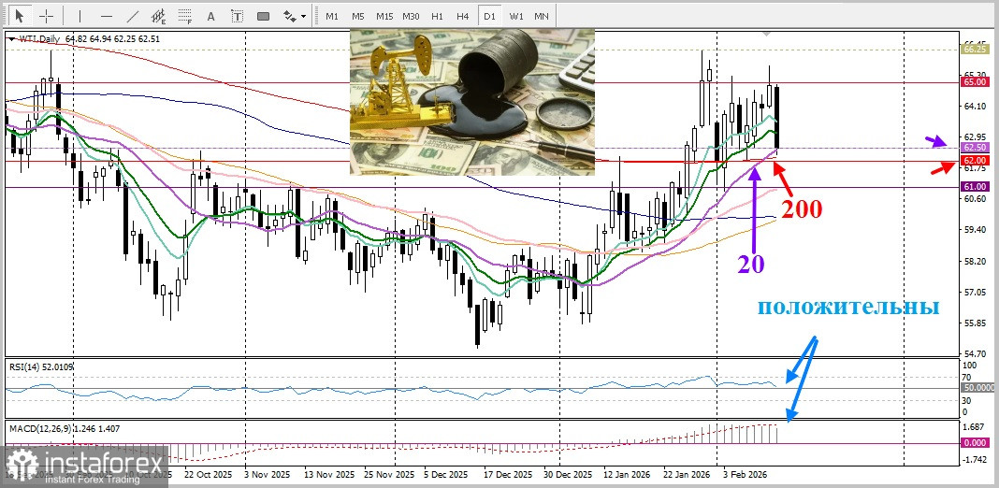This screenshot has height=488, width=999.
Task: Toggle the D1 daily timeframe
Action: (x=488, y=16)
